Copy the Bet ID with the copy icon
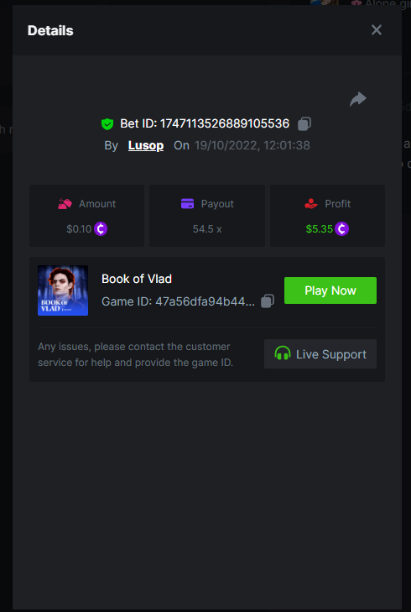The width and height of the screenshot is (411, 612). click(304, 123)
